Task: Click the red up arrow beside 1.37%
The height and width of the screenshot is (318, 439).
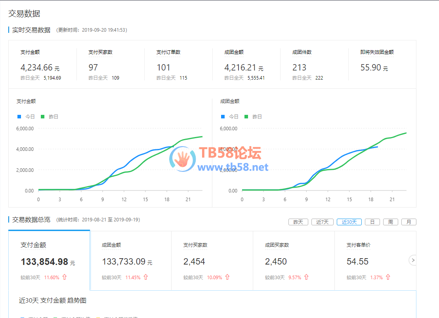Action: [x=388, y=277]
